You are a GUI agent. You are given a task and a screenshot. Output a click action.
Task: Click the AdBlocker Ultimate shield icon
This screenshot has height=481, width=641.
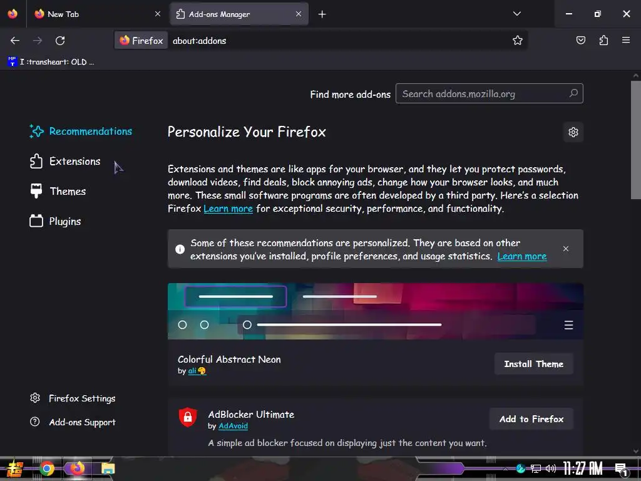tap(188, 416)
